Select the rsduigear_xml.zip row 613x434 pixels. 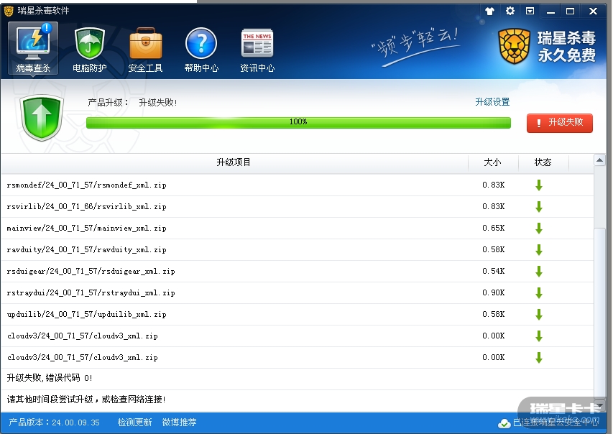click(297, 271)
